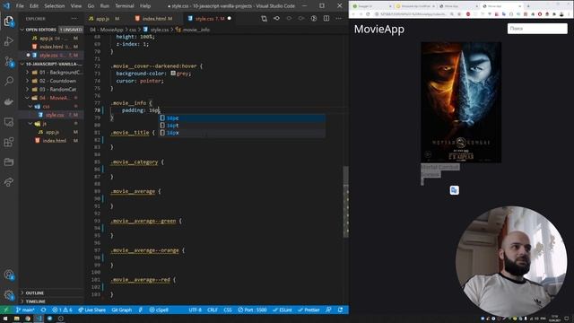Click the Port : 5500 Live Server button
The image size is (574, 323).
point(252,310)
